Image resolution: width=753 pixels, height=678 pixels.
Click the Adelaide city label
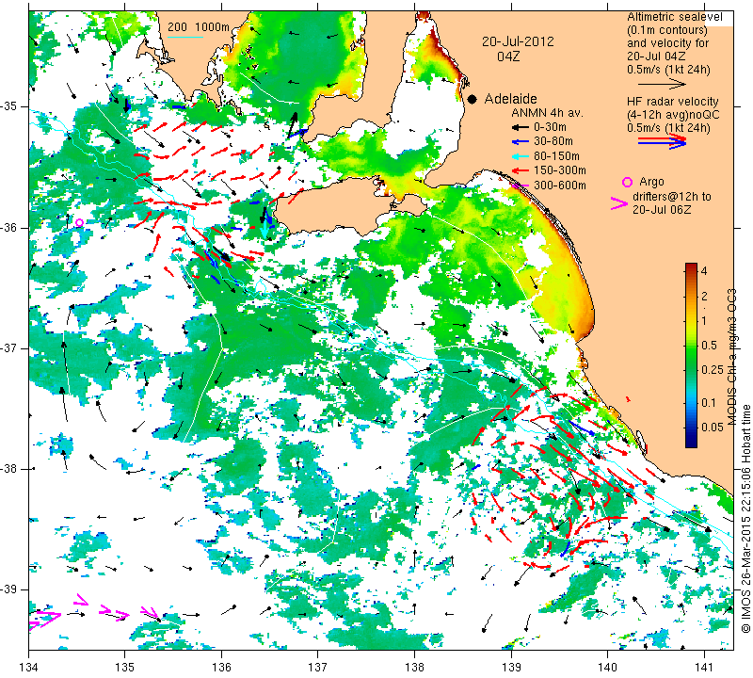tap(510, 99)
